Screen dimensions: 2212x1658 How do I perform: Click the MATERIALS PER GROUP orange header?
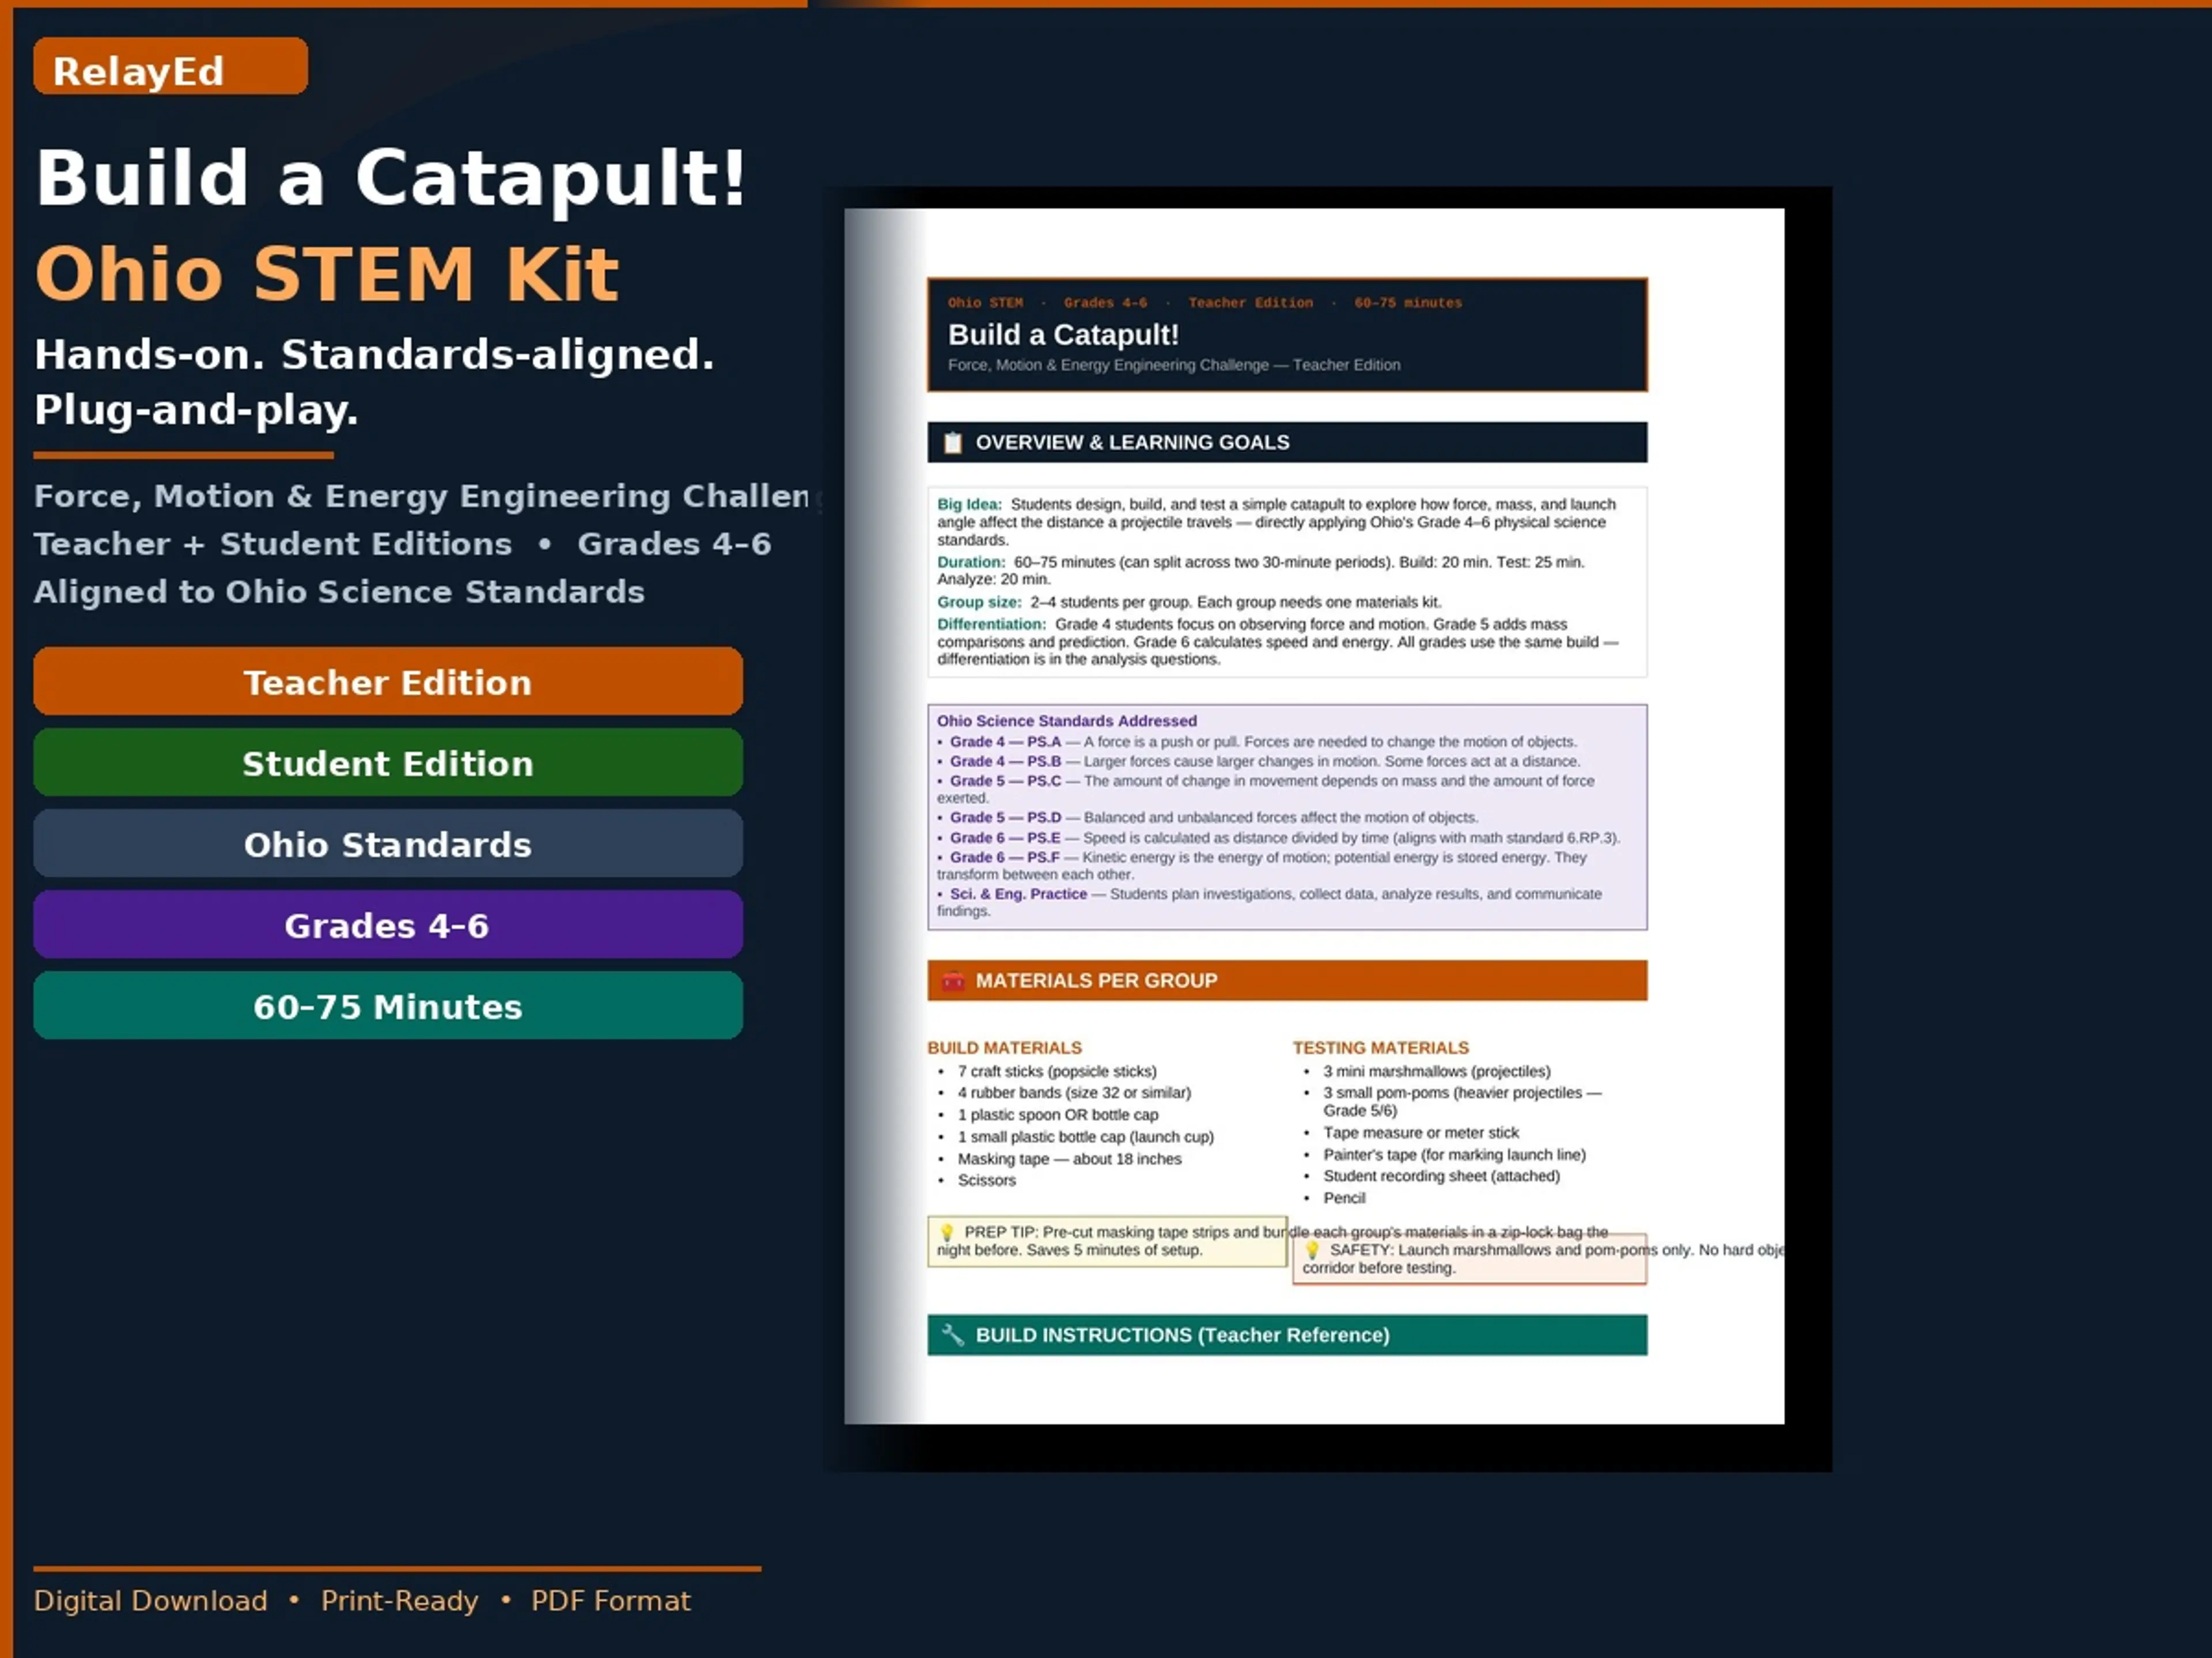tap(1286, 980)
